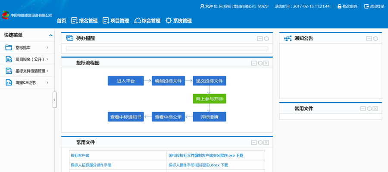Click the 招标批次 folder icon

coord(9,47)
